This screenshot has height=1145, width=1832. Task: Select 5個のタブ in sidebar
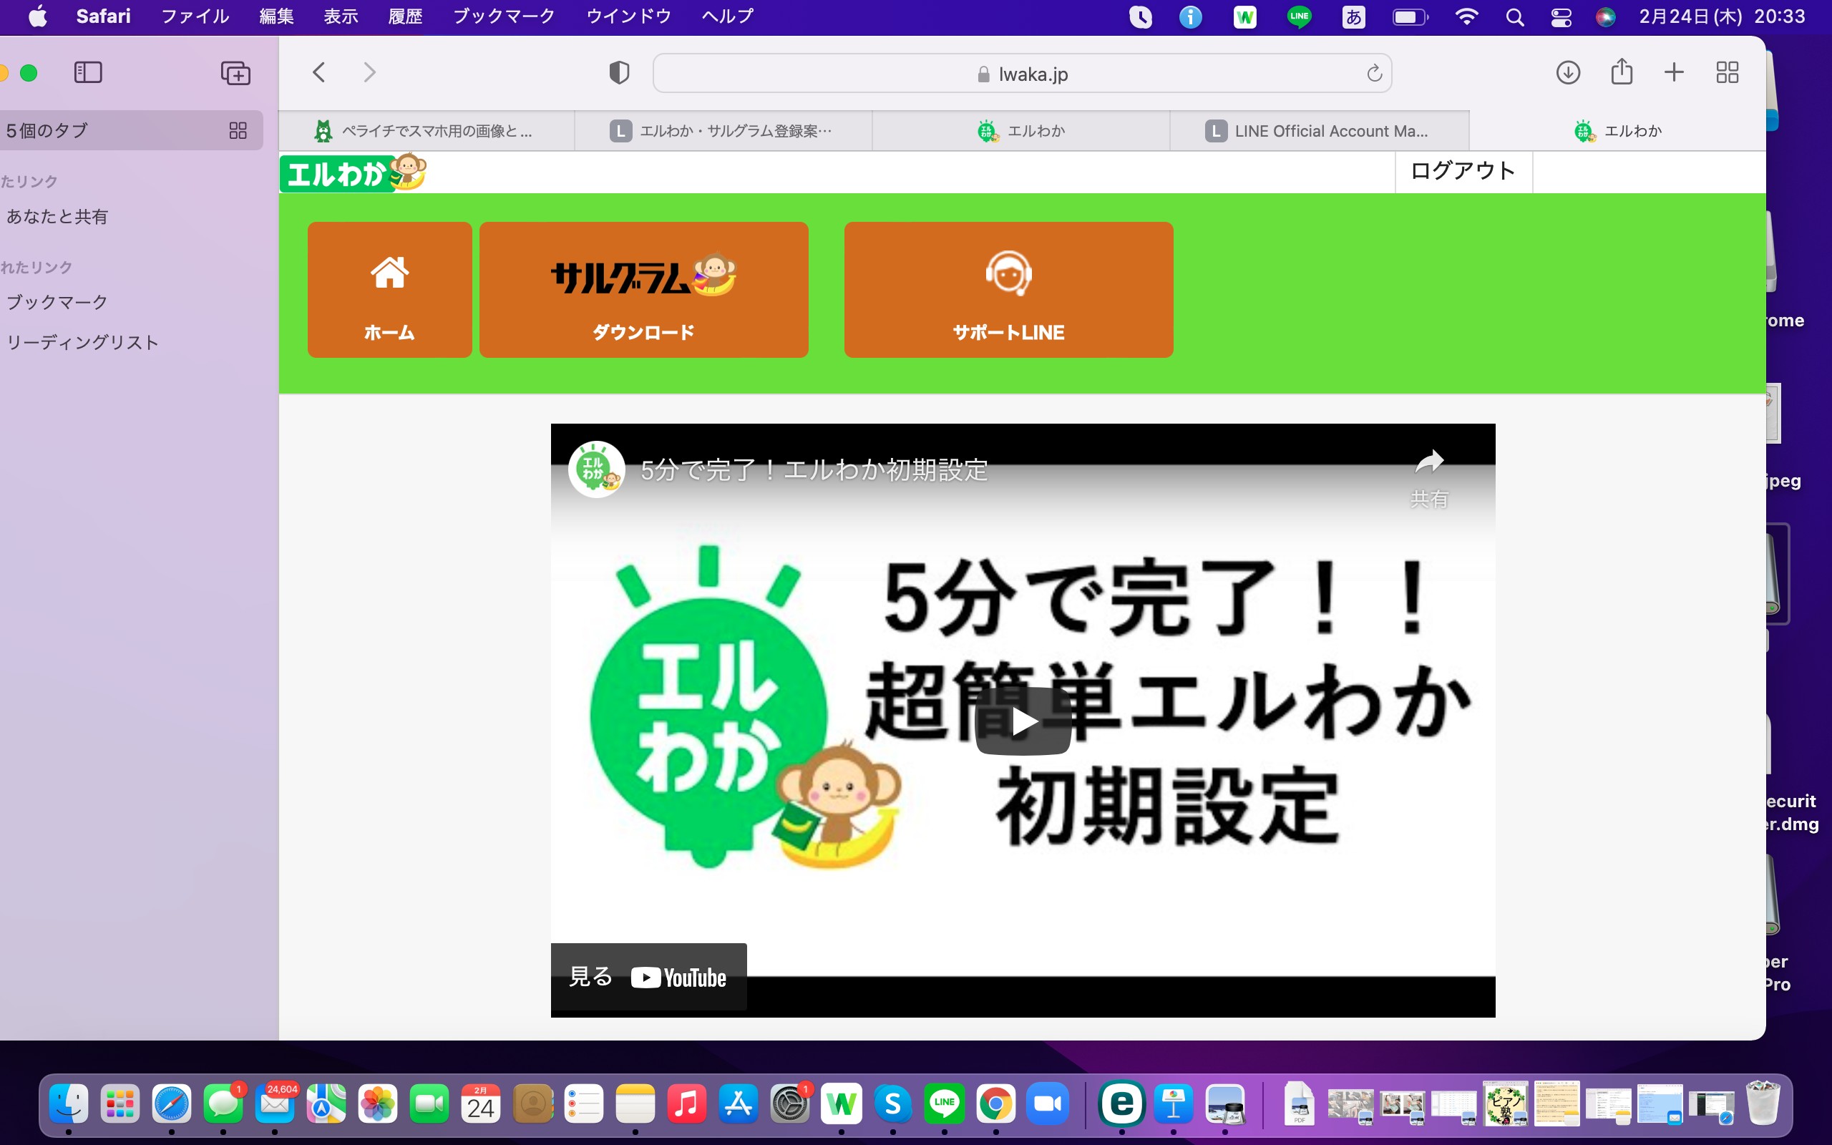[x=131, y=130]
